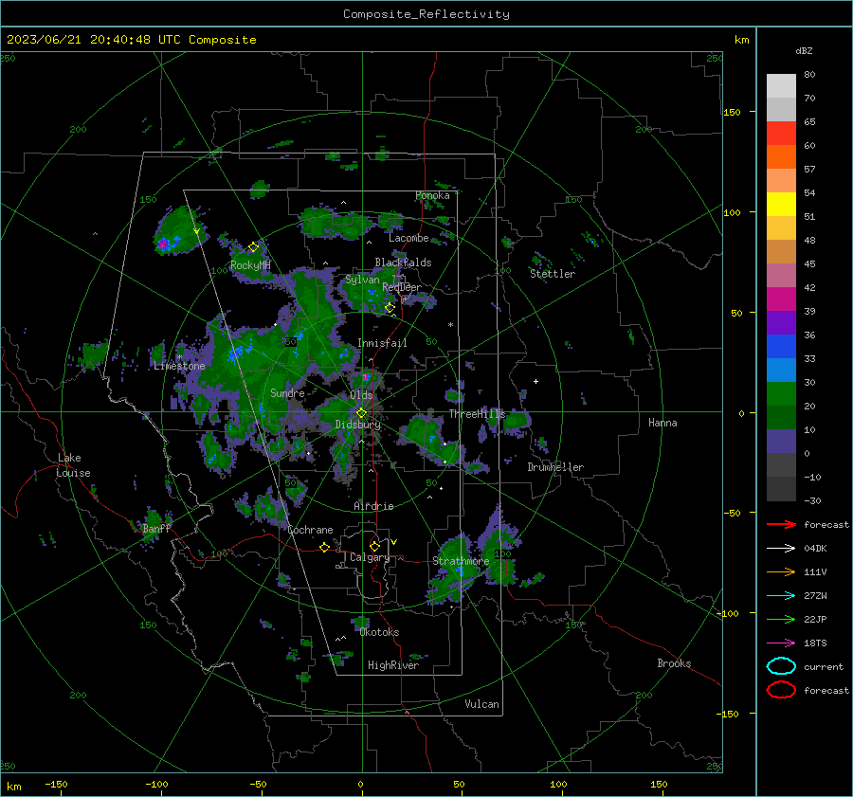
Task: Click the 'dBZ' legend heading
Action: 804,50
